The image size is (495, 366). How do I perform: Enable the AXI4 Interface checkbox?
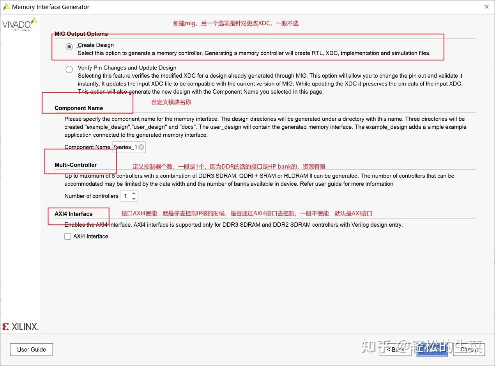pyautogui.click(x=68, y=236)
